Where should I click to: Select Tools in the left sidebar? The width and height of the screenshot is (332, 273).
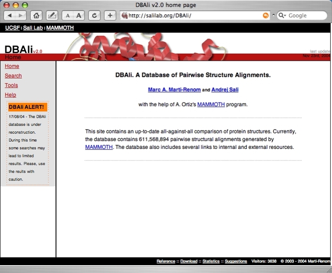click(x=12, y=85)
